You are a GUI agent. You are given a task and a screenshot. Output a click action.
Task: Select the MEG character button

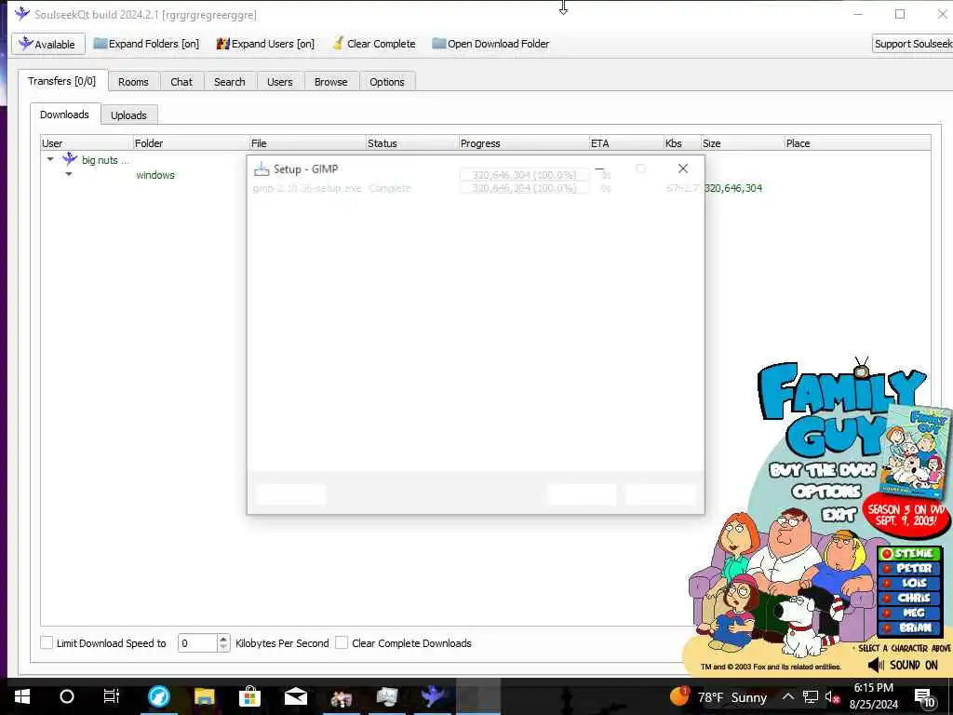coord(910,613)
